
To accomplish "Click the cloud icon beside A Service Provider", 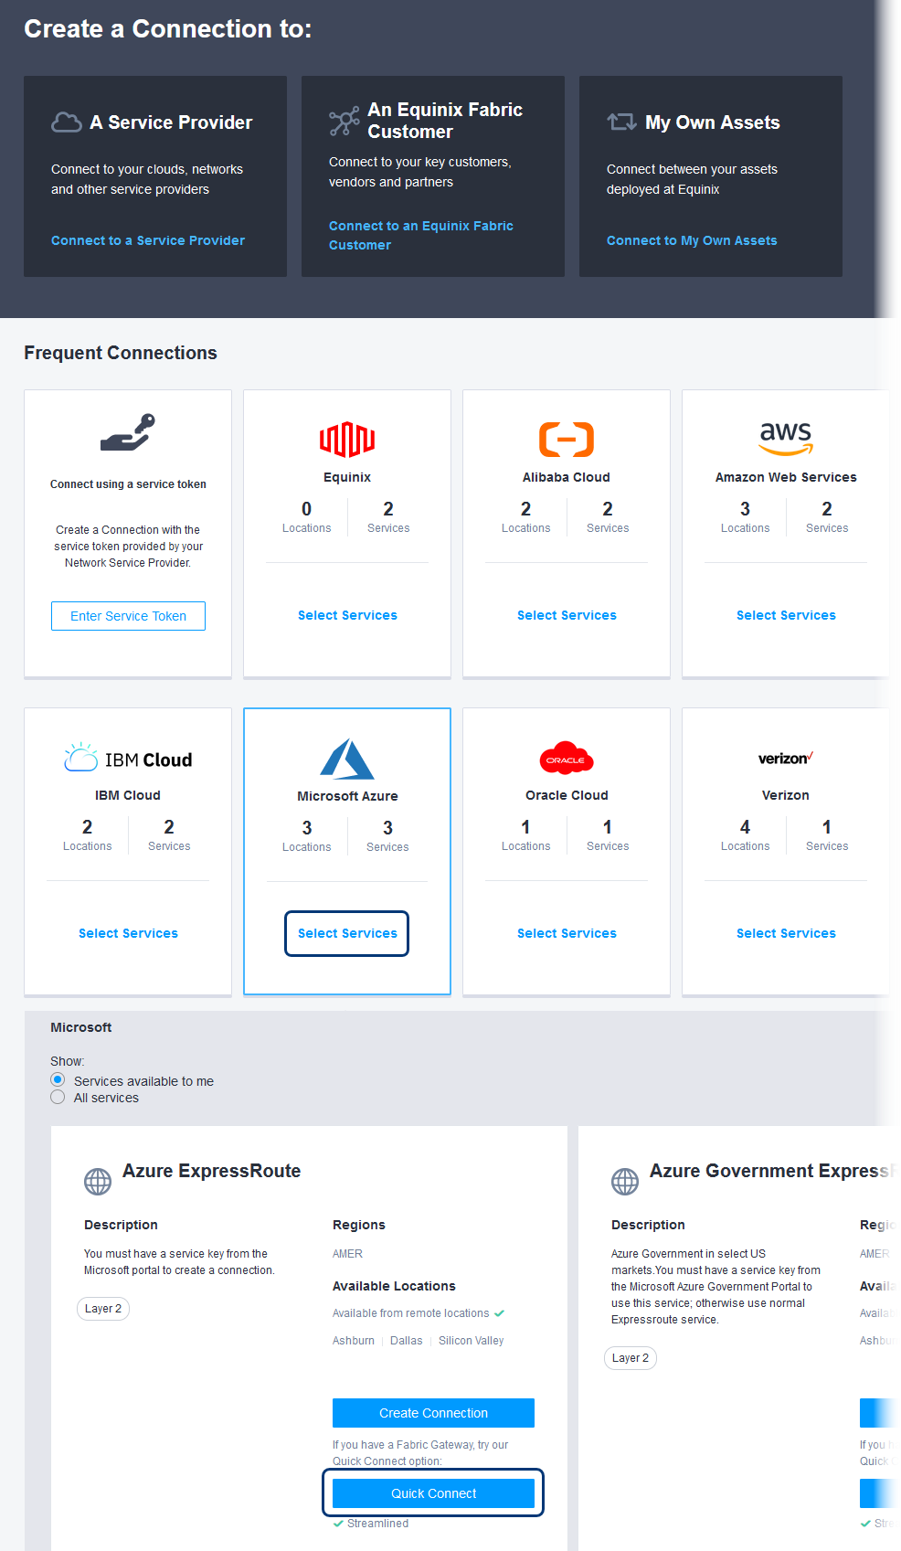I will tap(67, 122).
